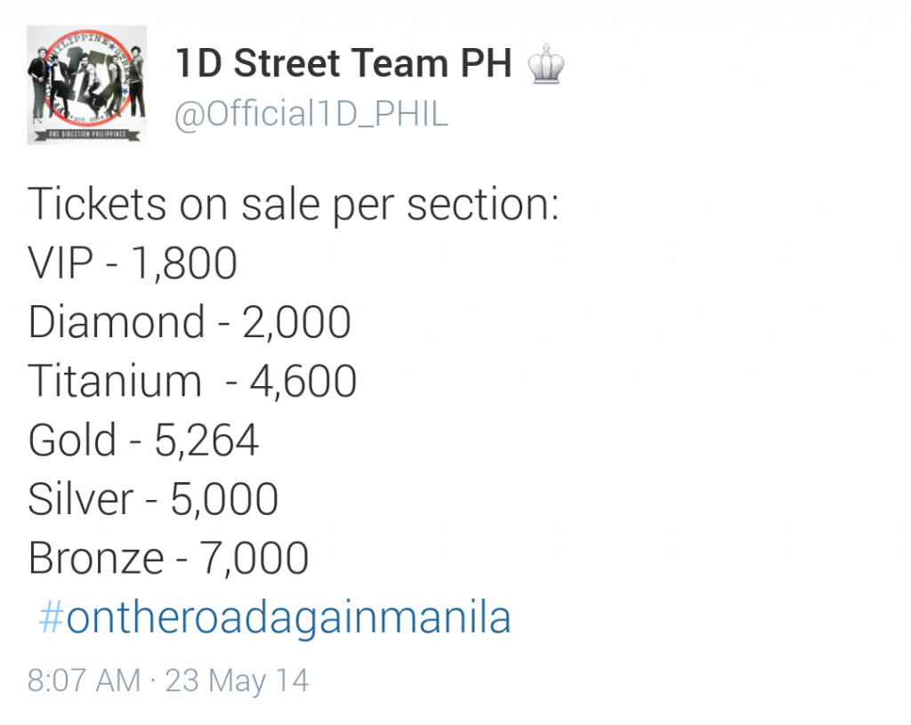Click the word VIP in the tweet
Image resolution: width=911 pixels, height=725 pixels.
pyautogui.click(x=60, y=263)
